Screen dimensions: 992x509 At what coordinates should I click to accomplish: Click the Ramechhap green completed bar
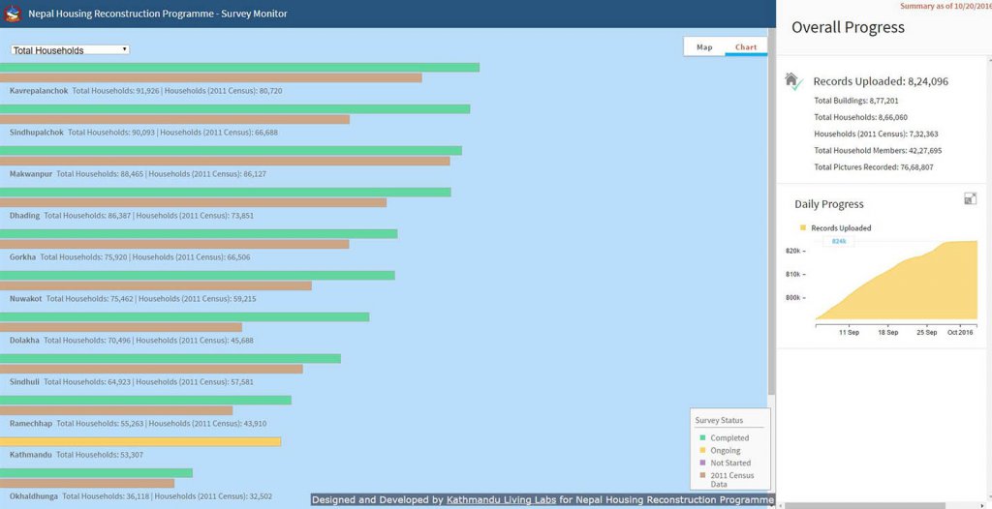[145, 401]
